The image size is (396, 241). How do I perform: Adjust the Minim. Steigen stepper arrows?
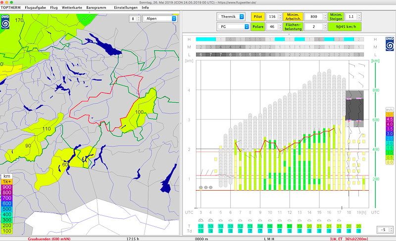coord(359,17)
